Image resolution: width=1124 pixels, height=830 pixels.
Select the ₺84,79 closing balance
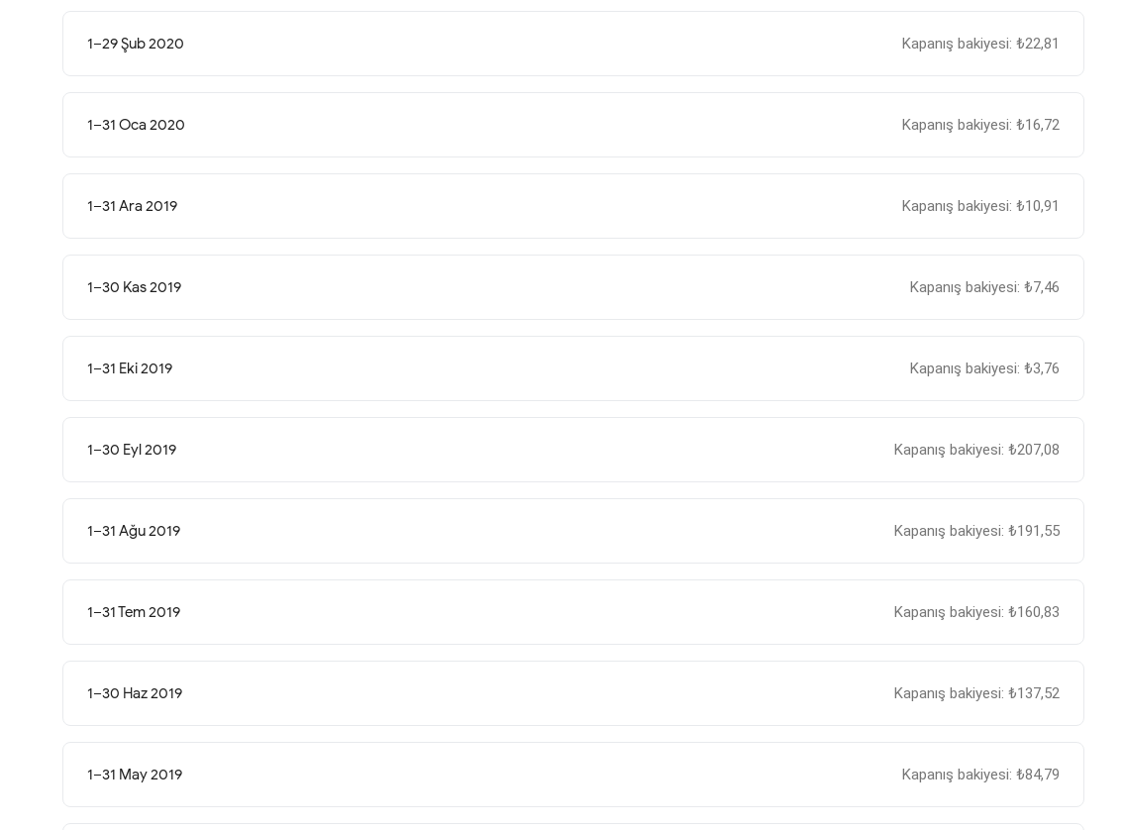(x=980, y=775)
